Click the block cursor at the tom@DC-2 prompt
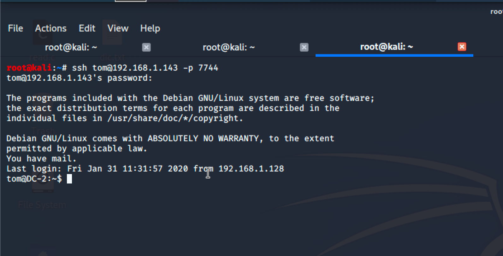Viewport: 503px width, 256px height. [69, 179]
